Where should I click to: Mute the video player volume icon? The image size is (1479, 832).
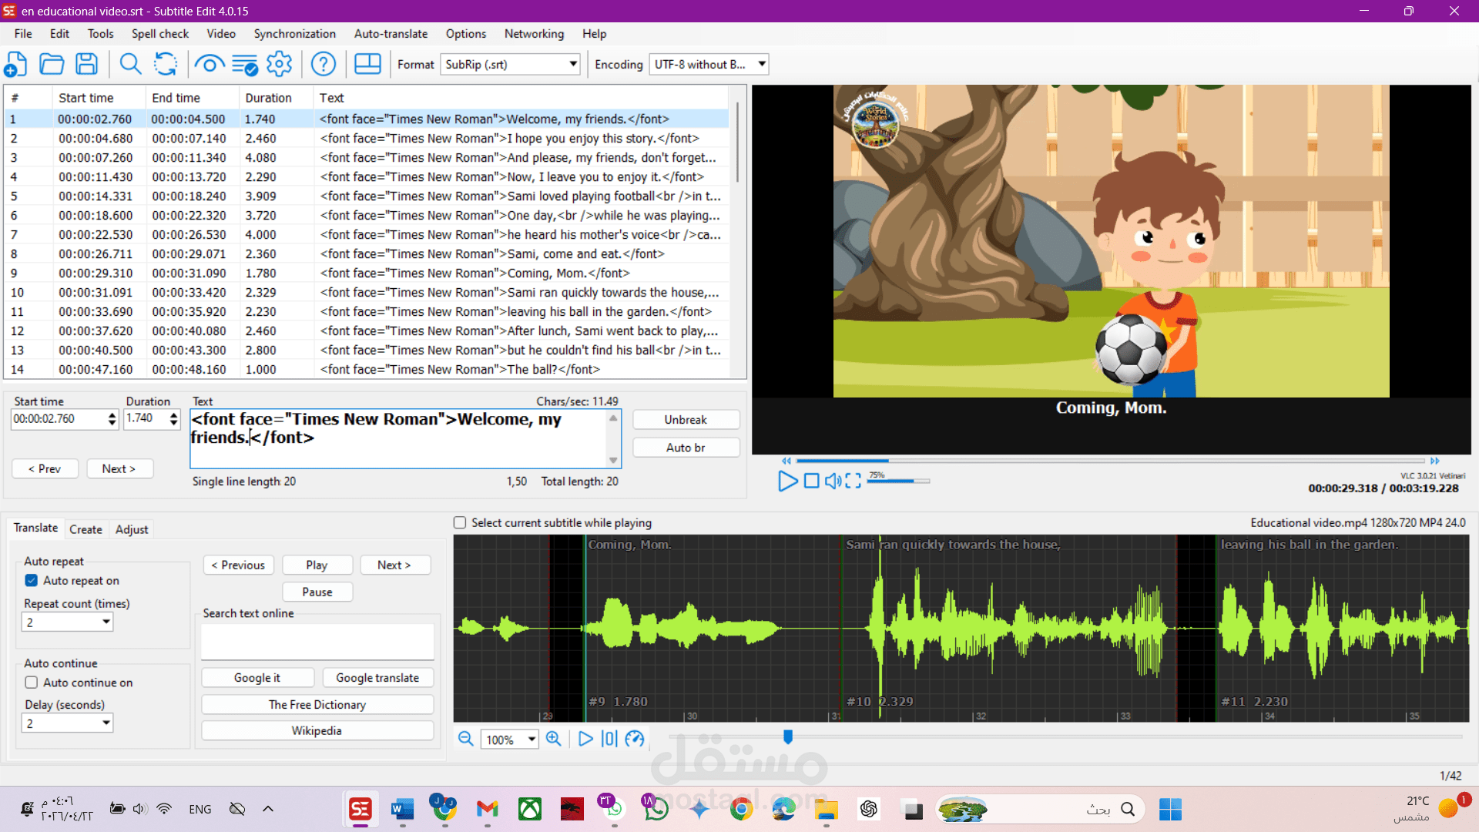click(833, 481)
